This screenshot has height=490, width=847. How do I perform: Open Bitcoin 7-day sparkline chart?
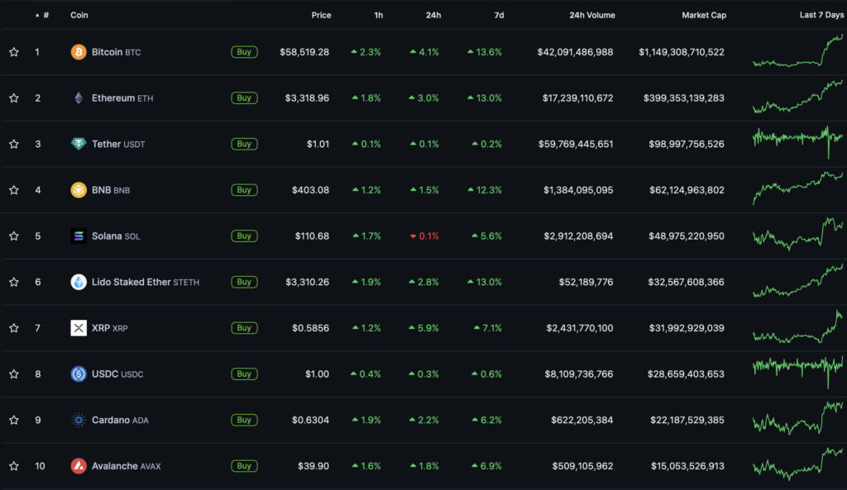[797, 52]
